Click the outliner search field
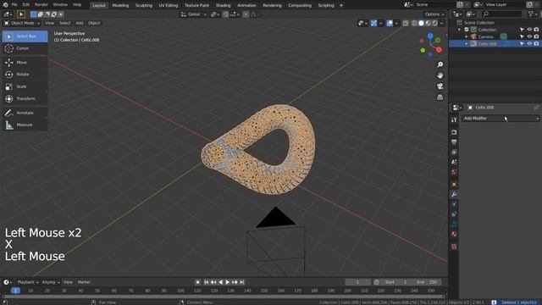This screenshot has height=305, width=542. [x=501, y=14]
